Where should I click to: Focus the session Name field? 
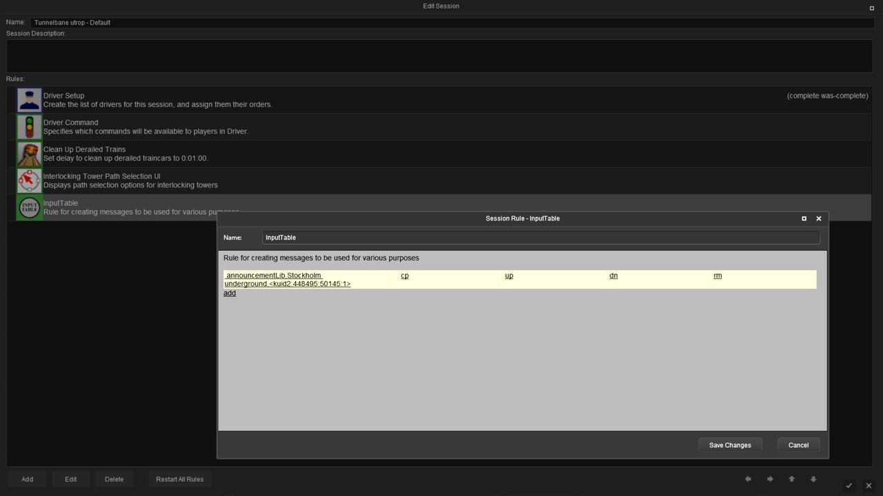453,23
